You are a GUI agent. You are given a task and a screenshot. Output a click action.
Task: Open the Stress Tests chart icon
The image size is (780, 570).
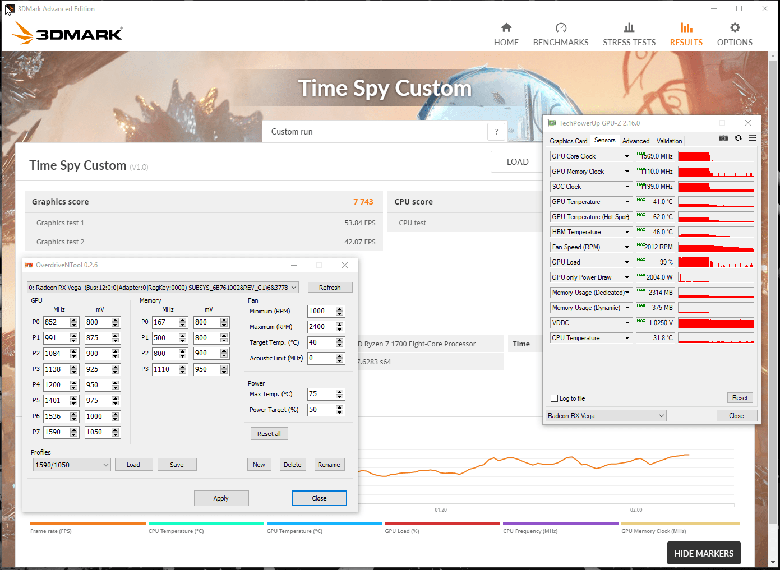(x=629, y=27)
